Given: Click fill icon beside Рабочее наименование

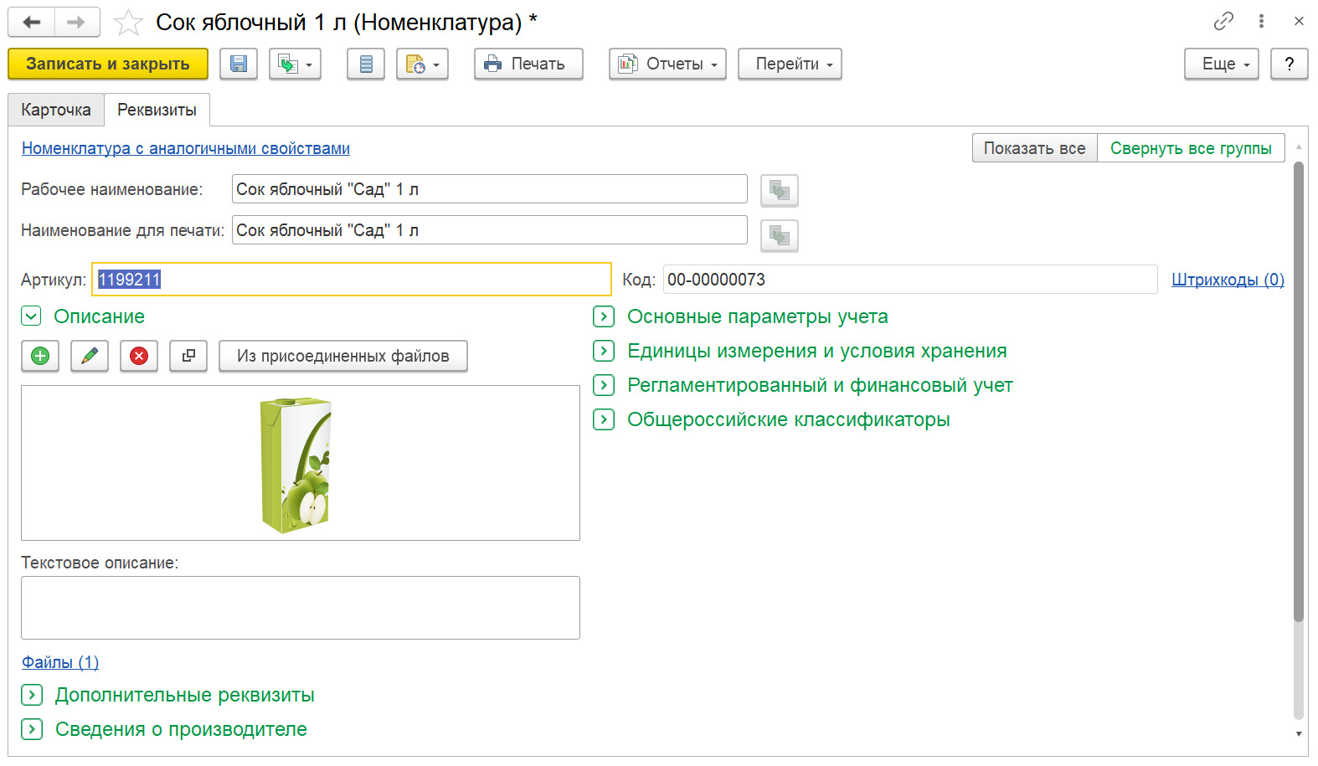Looking at the screenshot, I should pyautogui.click(x=780, y=191).
